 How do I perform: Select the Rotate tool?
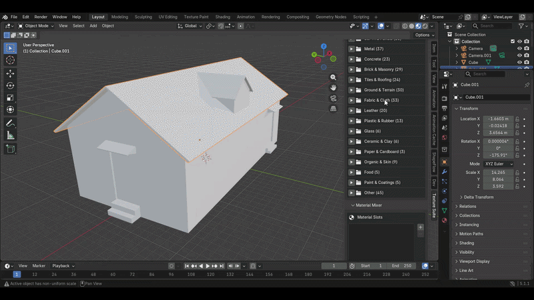(x=10, y=86)
